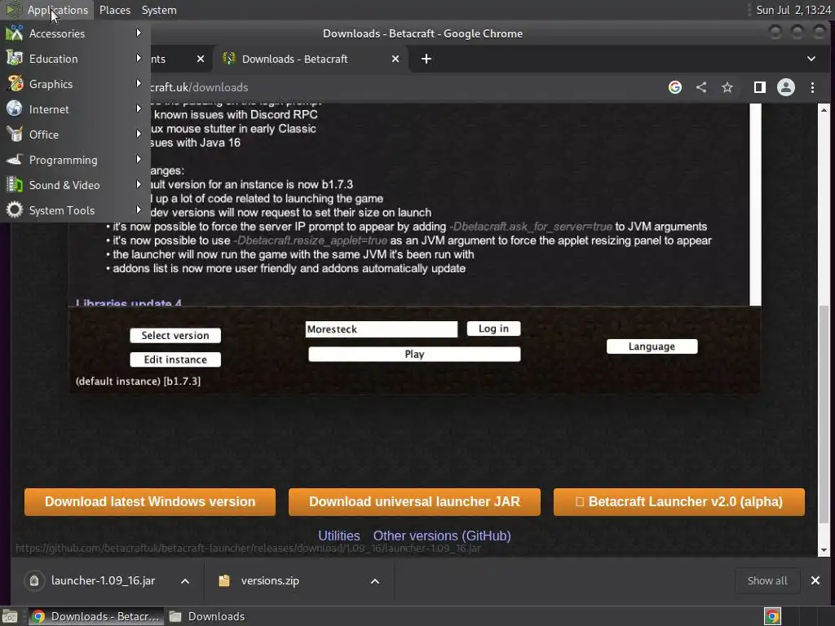
Task: Click the Log in button
Action: (493, 328)
